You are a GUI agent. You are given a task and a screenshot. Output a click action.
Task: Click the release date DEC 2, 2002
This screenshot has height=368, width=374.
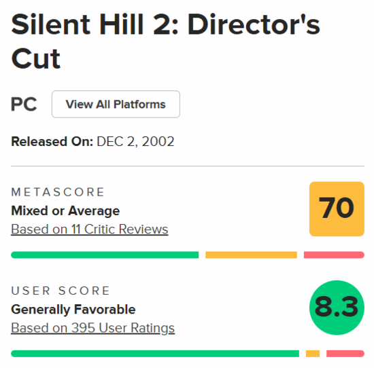click(135, 141)
